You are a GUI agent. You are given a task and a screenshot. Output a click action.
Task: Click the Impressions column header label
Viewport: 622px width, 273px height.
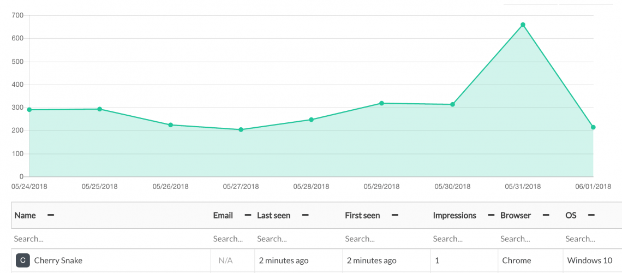click(x=454, y=216)
